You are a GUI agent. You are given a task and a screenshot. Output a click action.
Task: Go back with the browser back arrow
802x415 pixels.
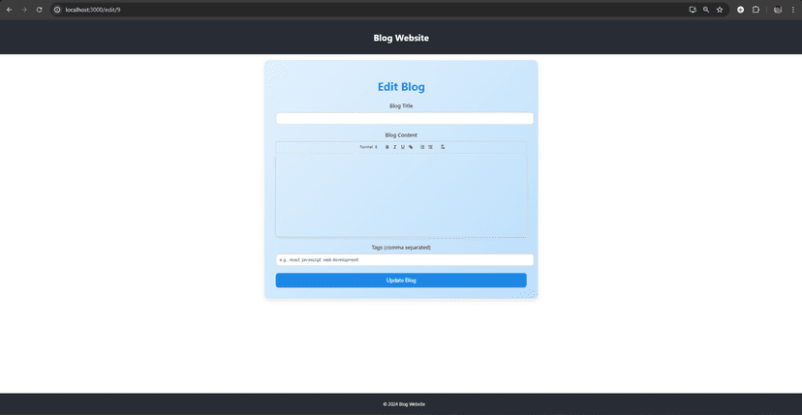10,10
